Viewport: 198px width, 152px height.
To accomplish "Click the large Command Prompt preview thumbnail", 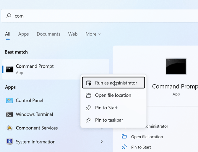I will pos(176,66).
